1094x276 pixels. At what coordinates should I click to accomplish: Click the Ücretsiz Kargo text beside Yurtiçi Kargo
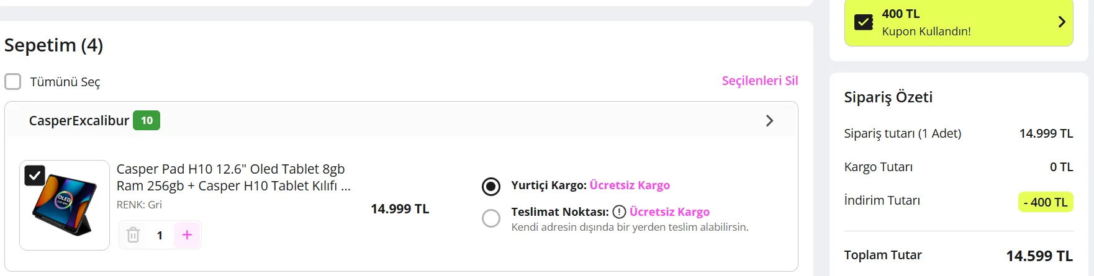pyautogui.click(x=630, y=185)
